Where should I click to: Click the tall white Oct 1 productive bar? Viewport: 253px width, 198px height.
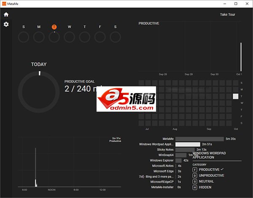pyautogui.click(x=241, y=57)
